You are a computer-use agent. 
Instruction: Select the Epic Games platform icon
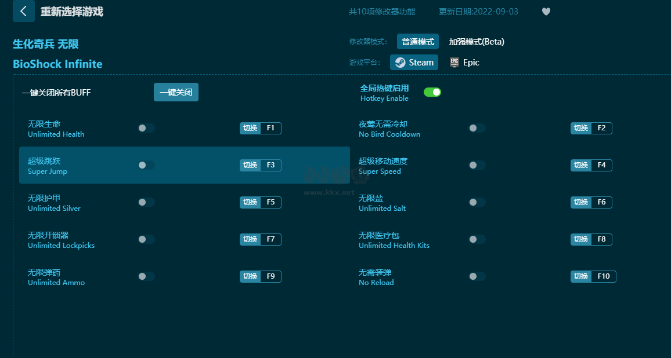(454, 63)
